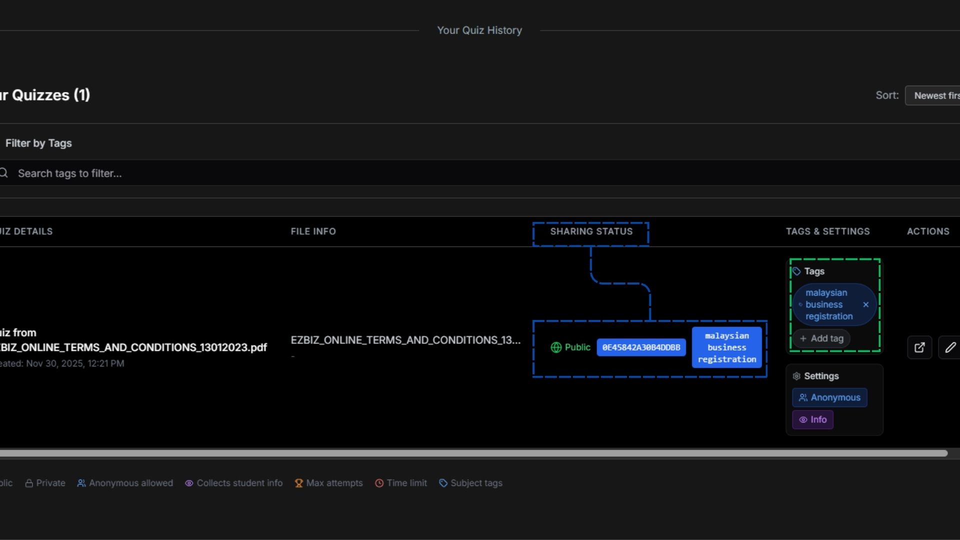The image size is (960, 540).
Task: Switch to the Your Quiz History section
Action: tap(479, 30)
